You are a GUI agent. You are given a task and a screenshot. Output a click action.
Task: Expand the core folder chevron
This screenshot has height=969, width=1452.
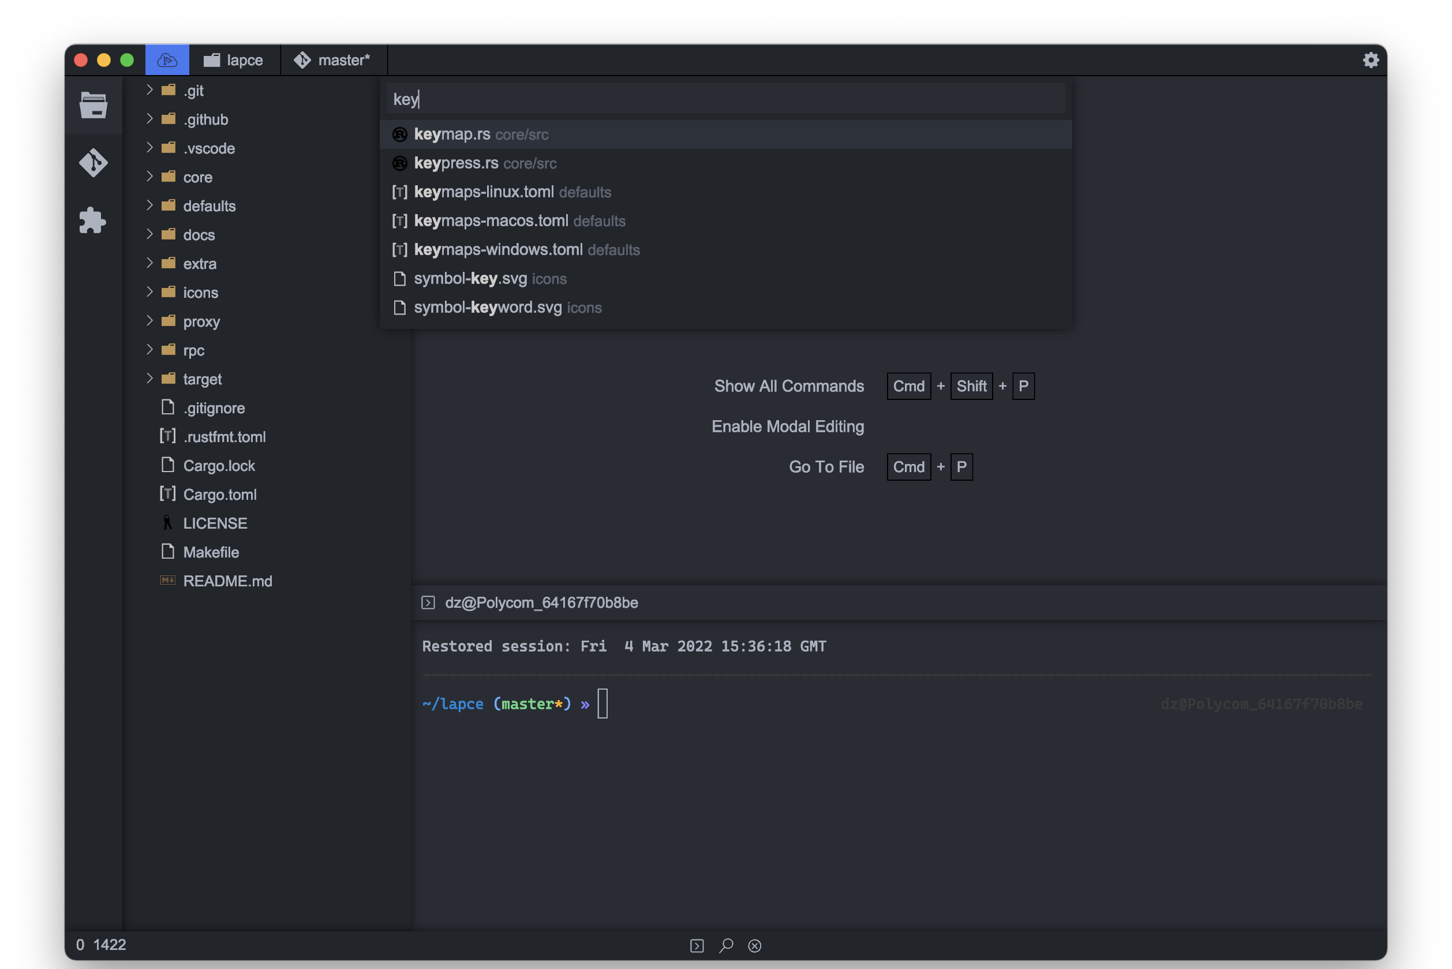click(x=149, y=176)
